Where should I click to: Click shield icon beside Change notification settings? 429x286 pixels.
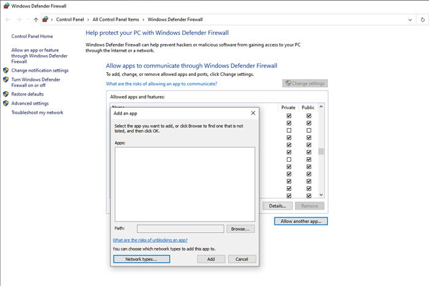coord(6,70)
